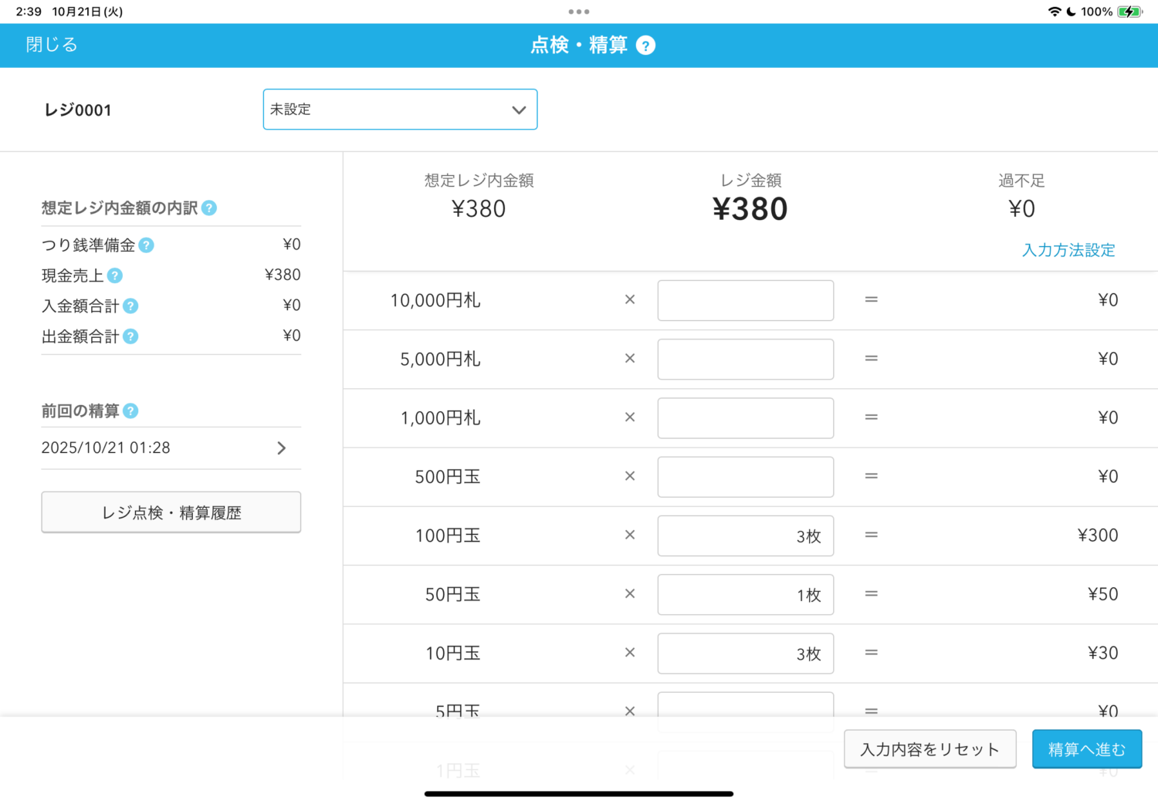The height and width of the screenshot is (804, 1158).
Task: Click the 閉じる button in header
Action: (52, 45)
